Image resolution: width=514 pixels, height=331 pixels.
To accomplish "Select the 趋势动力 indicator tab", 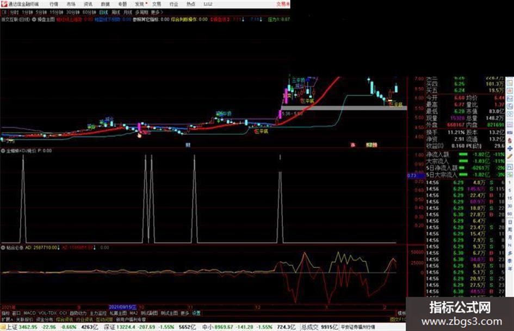I will coord(78,313).
